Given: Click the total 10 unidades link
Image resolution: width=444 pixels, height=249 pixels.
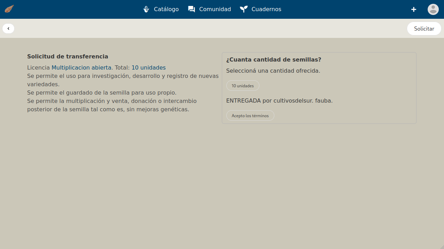Looking at the screenshot, I should tap(148, 67).
